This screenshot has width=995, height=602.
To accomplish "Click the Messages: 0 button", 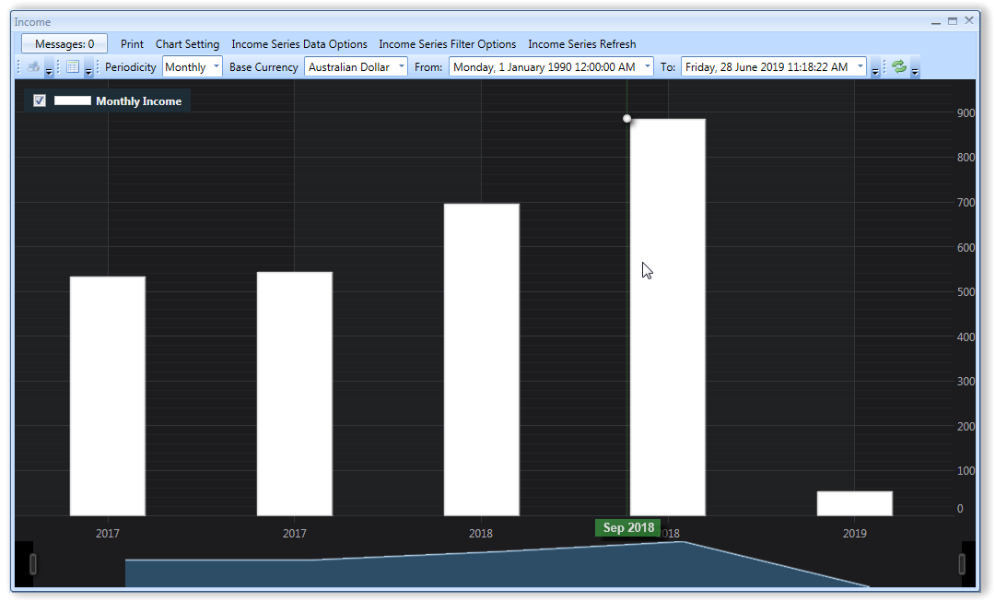I will (64, 43).
